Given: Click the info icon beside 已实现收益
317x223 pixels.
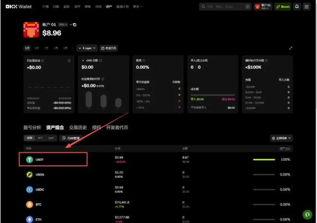Looking at the screenshot, I should click(x=43, y=61).
